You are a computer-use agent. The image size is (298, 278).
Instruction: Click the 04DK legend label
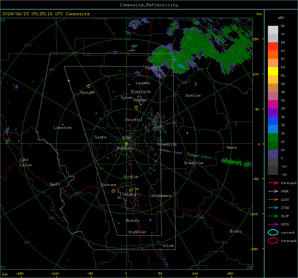point(285,191)
